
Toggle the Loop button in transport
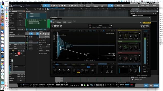point(91,85)
